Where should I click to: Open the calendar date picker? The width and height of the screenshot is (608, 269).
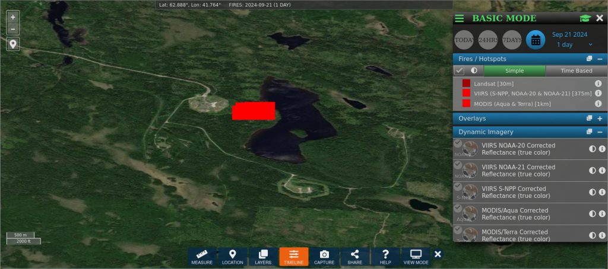pos(536,40)
